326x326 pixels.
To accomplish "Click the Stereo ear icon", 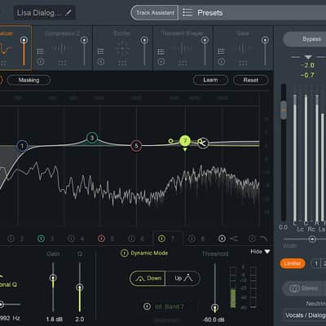I will coord(294,289).
